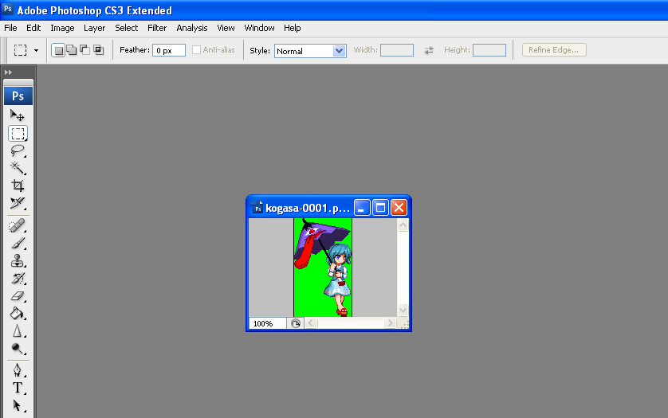668x418 pixels.
Task: Select the Path Selection tool
Action: (x=18, y=405)
